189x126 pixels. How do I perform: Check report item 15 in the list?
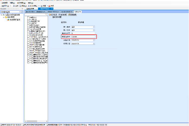click(x=28, y=45)
